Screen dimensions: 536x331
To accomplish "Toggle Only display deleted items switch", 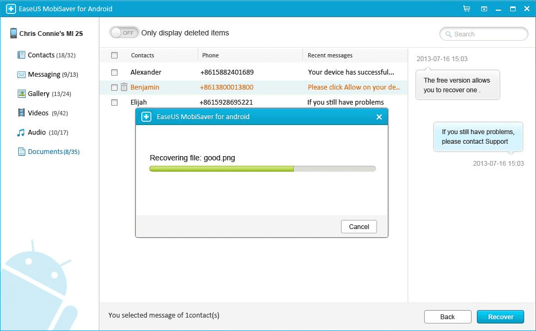I will [x=124, y=33].
